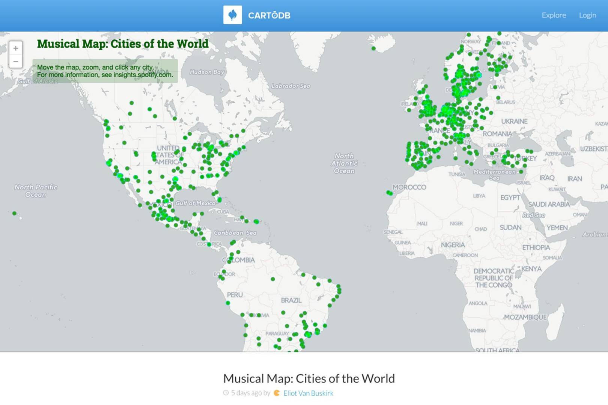Zoom out with the minus button
This screenshot has width=608, height=405.
pyautogui.click(x=16, y=61)
